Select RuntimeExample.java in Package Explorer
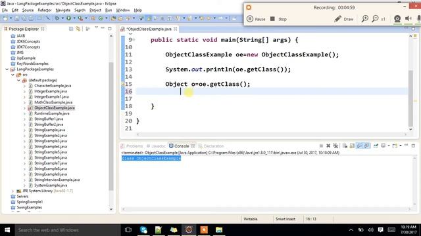 [52, 113]
